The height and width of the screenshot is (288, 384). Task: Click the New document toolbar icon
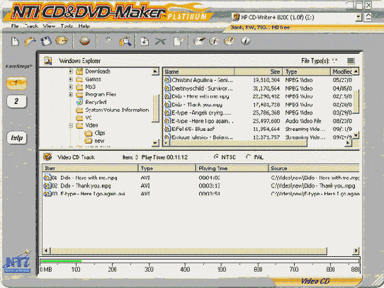point(15,41)
